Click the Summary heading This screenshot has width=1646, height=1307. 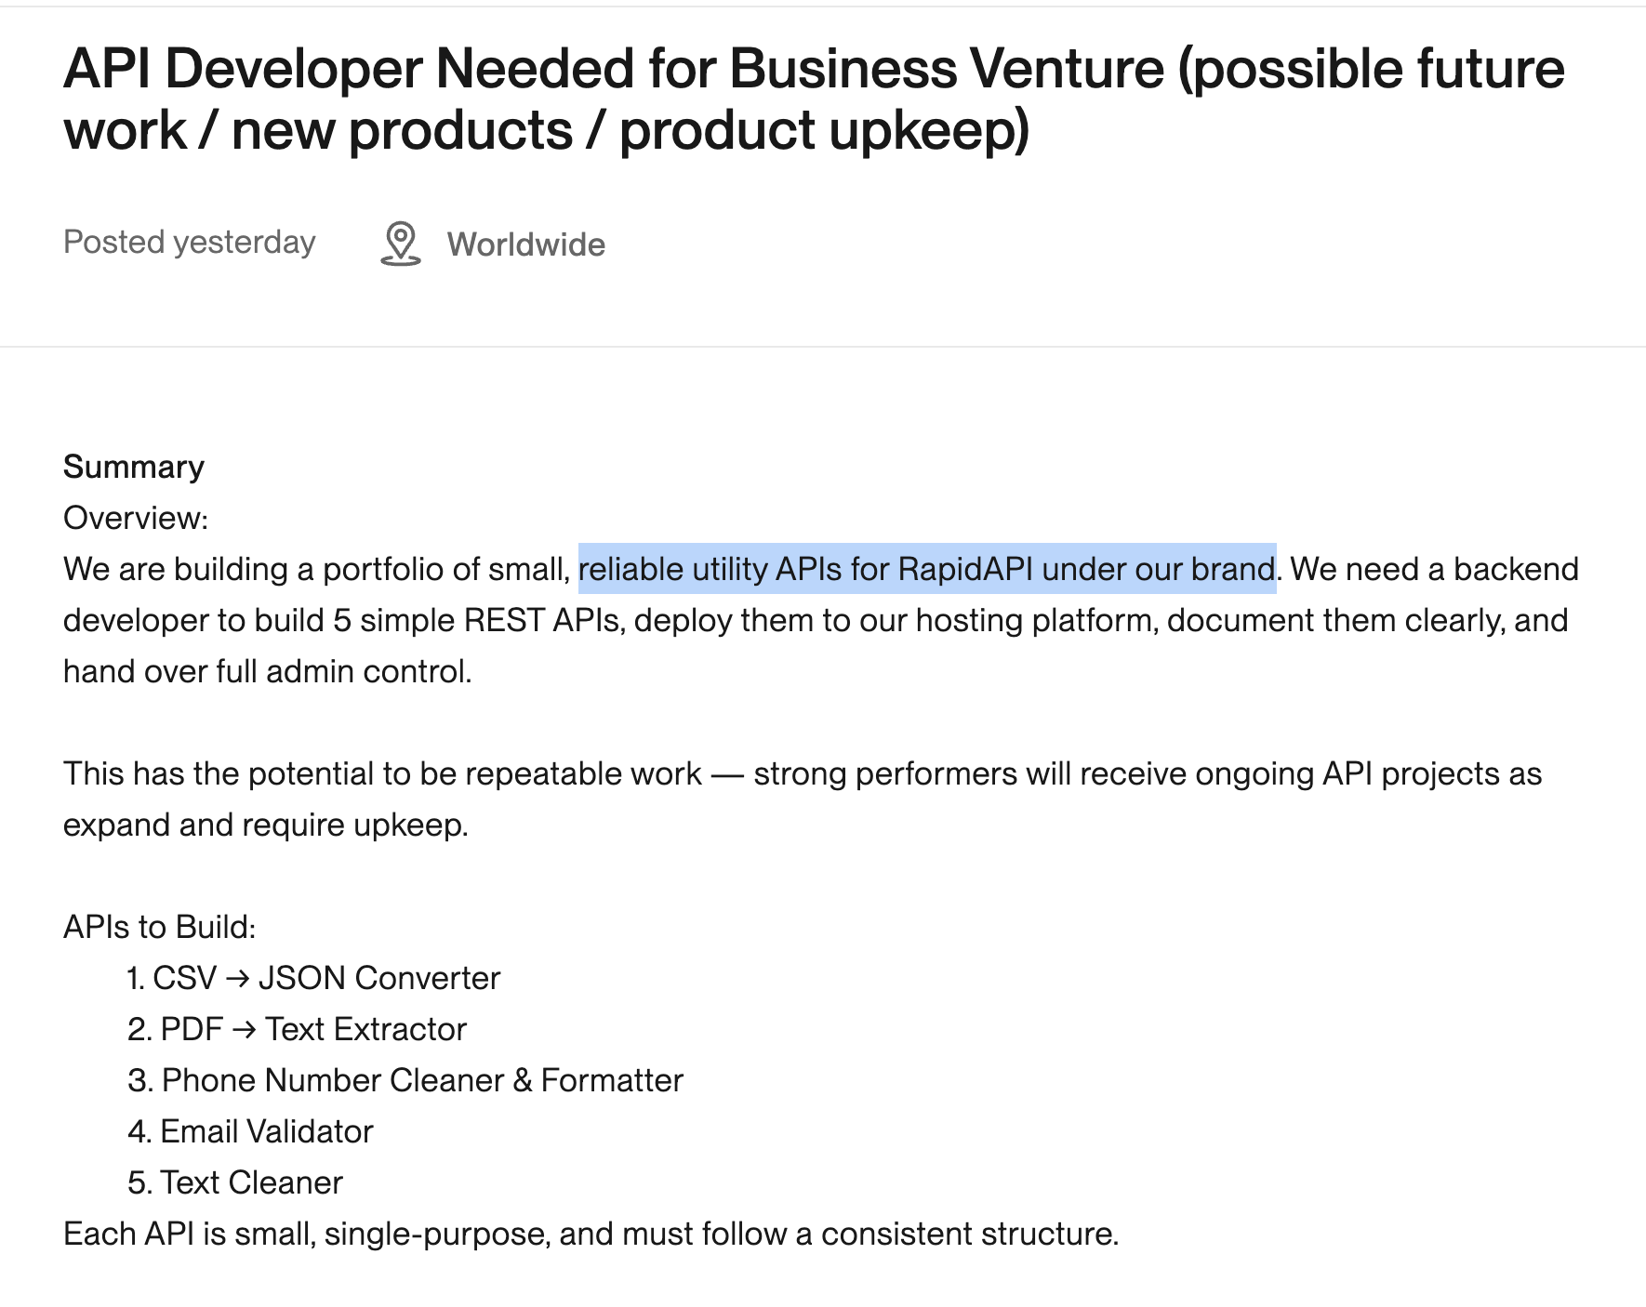click(x=134, y=467)
